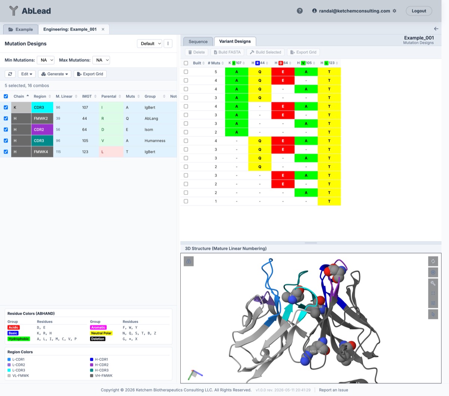Click the Aromatic magenta color legend swatch
The image size is (449, 396).
98,328
